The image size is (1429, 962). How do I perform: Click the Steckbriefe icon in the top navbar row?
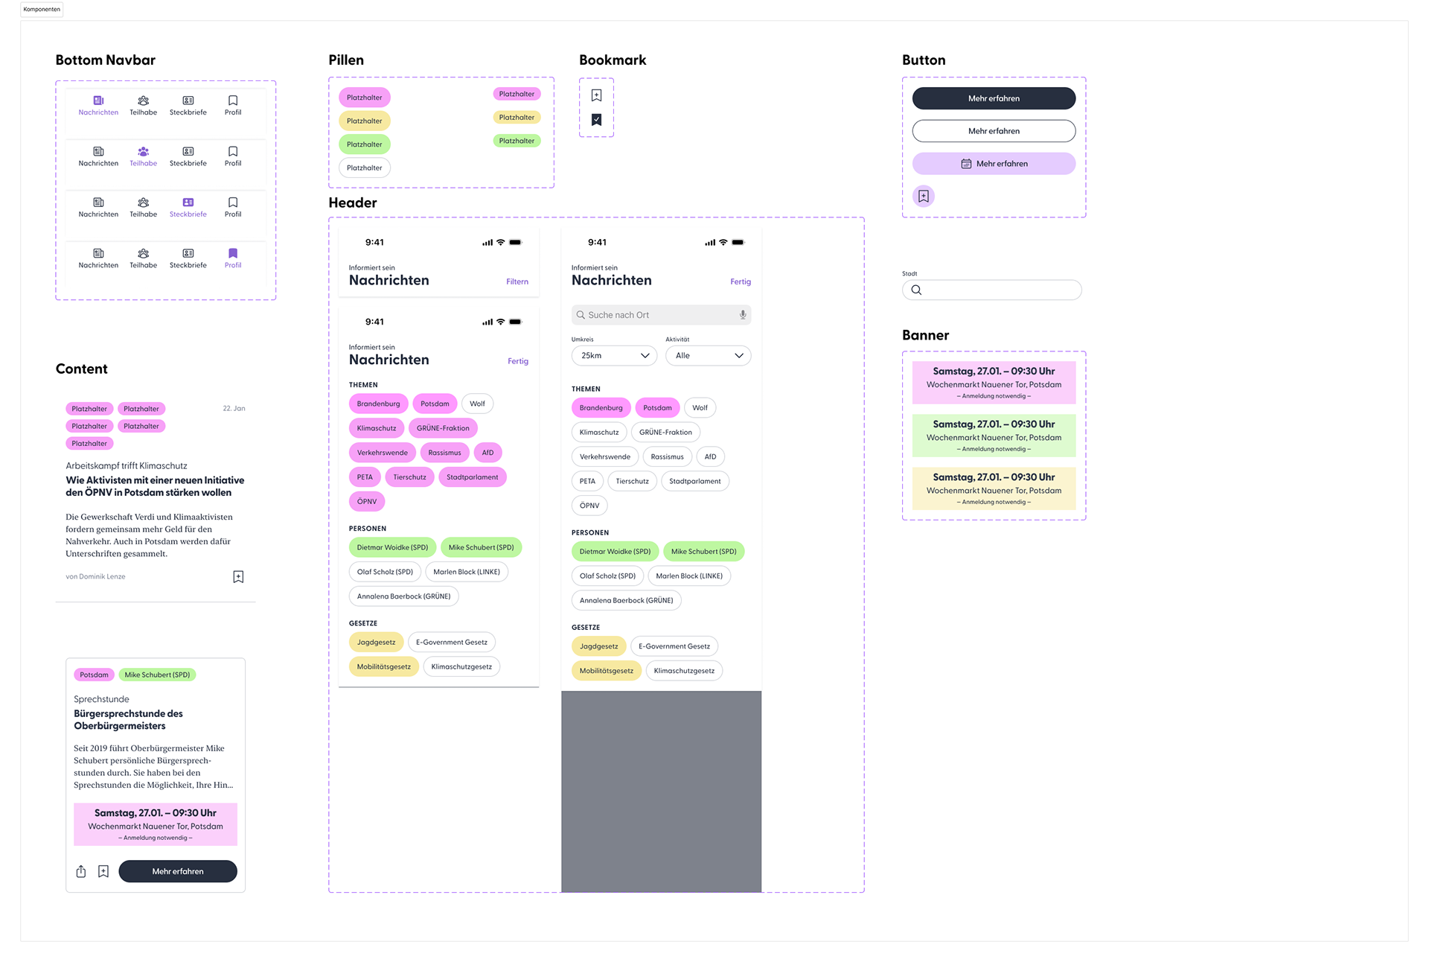pos(188,101)
